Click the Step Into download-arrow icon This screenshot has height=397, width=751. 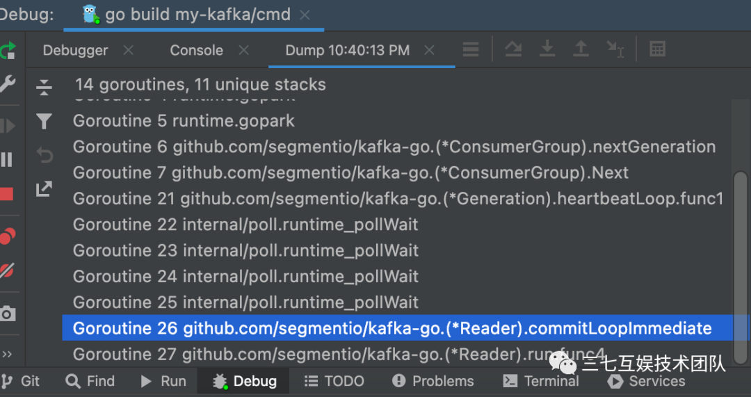coord(547,49)
